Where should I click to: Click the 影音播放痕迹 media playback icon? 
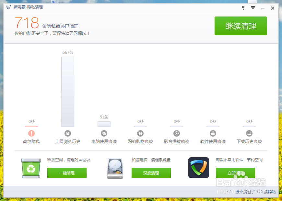pos(176,133)
